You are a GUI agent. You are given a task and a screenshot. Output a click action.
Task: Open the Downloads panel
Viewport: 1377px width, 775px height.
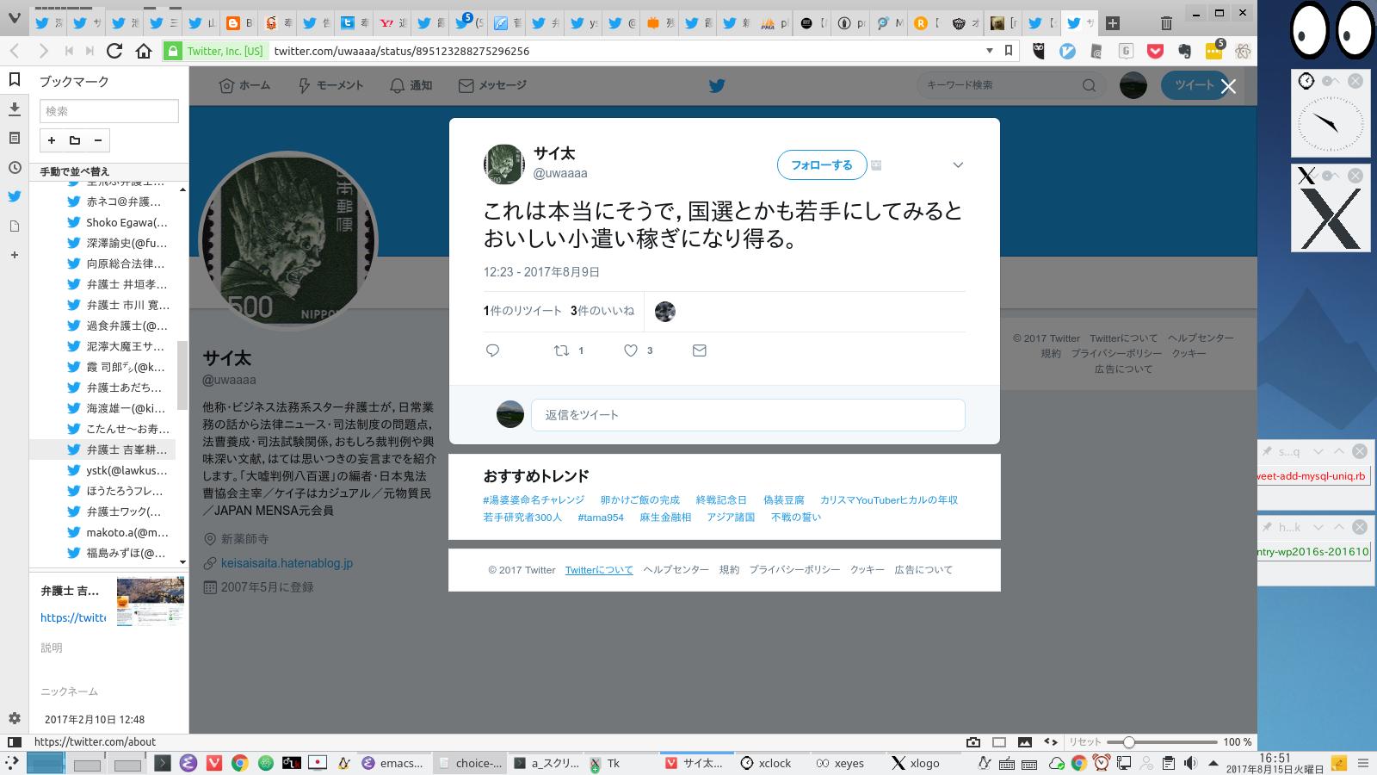pyautogui.click(x=15, y=108)
